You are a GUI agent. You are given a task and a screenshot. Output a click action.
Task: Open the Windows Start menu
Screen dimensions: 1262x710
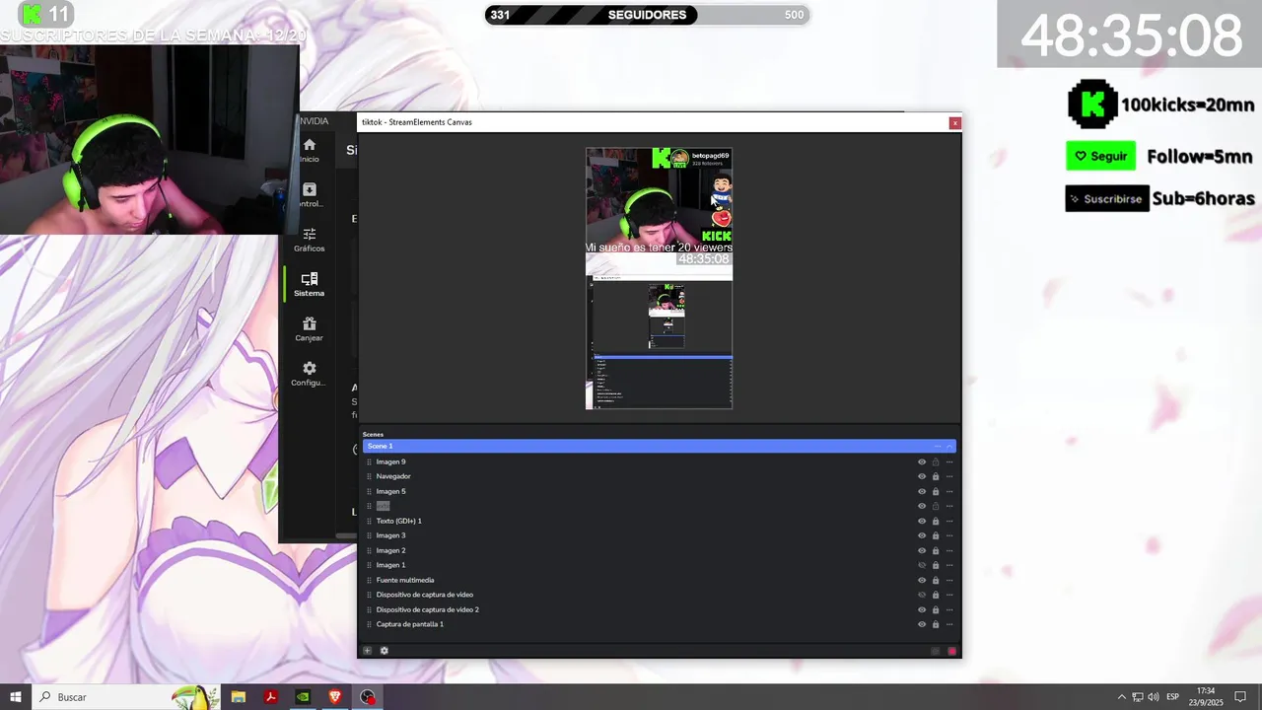point(16,696)
